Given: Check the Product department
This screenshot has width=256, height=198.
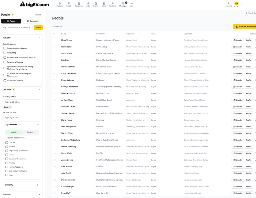Looking at the screenshot, I should (7, 147).
